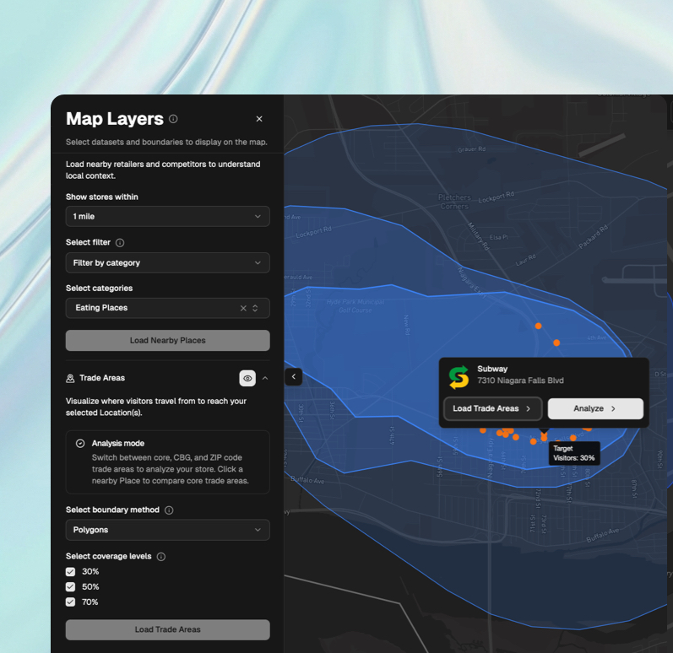Collapse the Trade Areas section
Screen dimensions: 673x653
(x=265, y=378)
